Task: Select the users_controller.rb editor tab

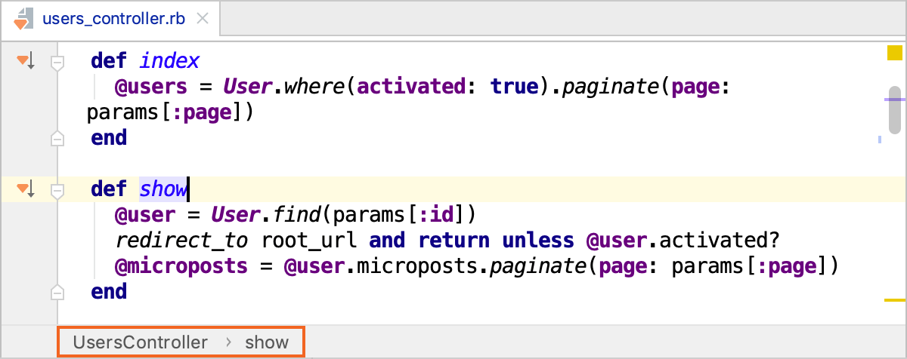Action: point(115,18)
